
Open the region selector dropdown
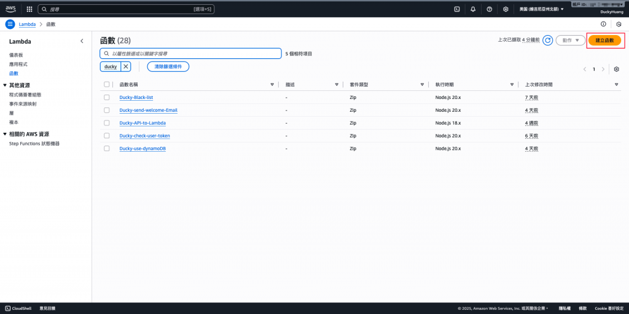click(x=541, y=9)
